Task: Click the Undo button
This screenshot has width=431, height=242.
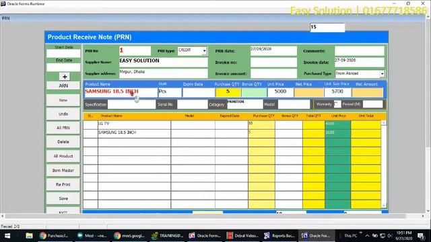Action: tap(63, 114)
